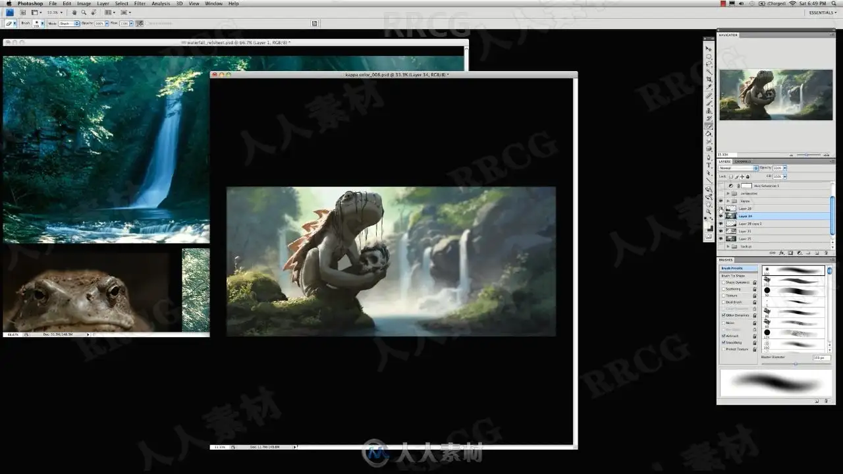Select Brush Presets in Brushes panel
Image resolution: width=843 pixels, height=474 pixels.
click(x=738, y=268)
